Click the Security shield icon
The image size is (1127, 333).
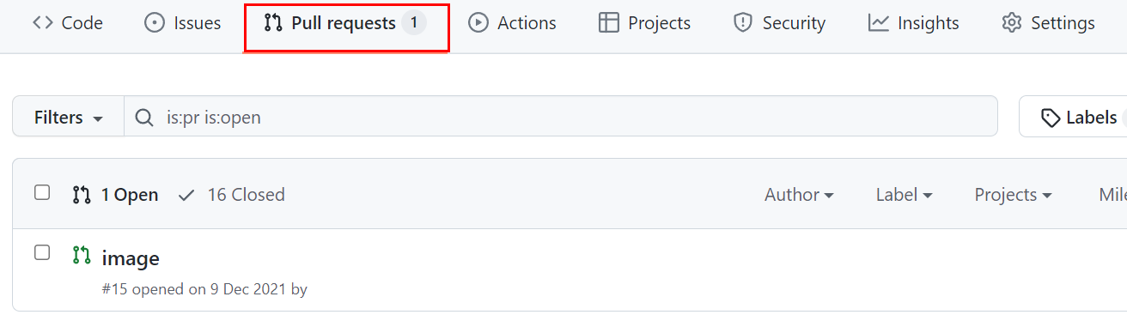click(x=743, y=23)
